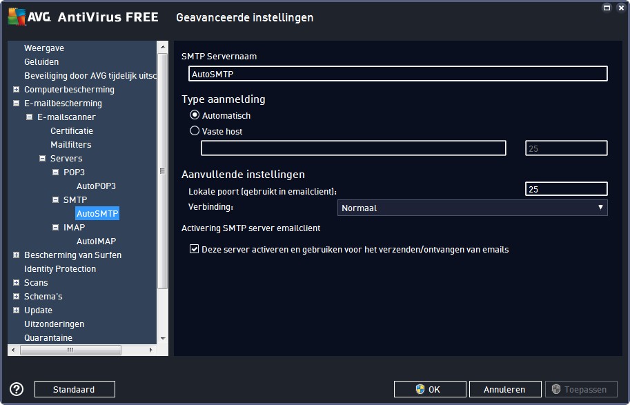Click the Vaste host address field
The image size is (630, 405).
[x=353, y=148]
